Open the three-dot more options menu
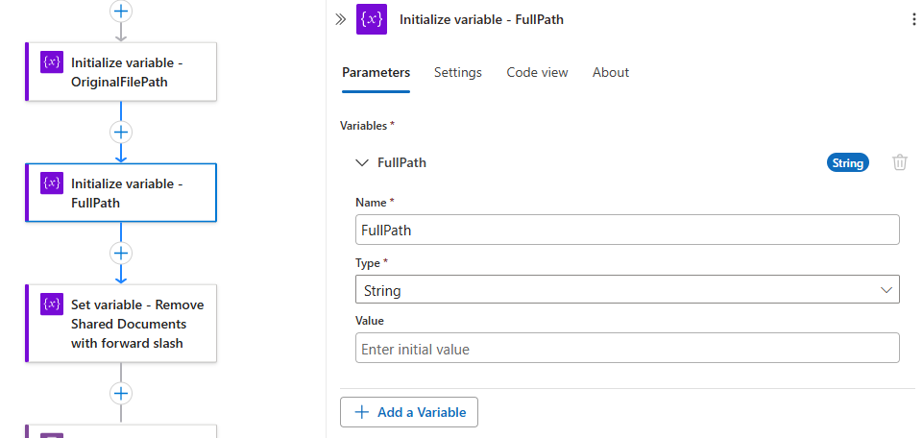The image size is (923, 438). (x=912, y=19)
